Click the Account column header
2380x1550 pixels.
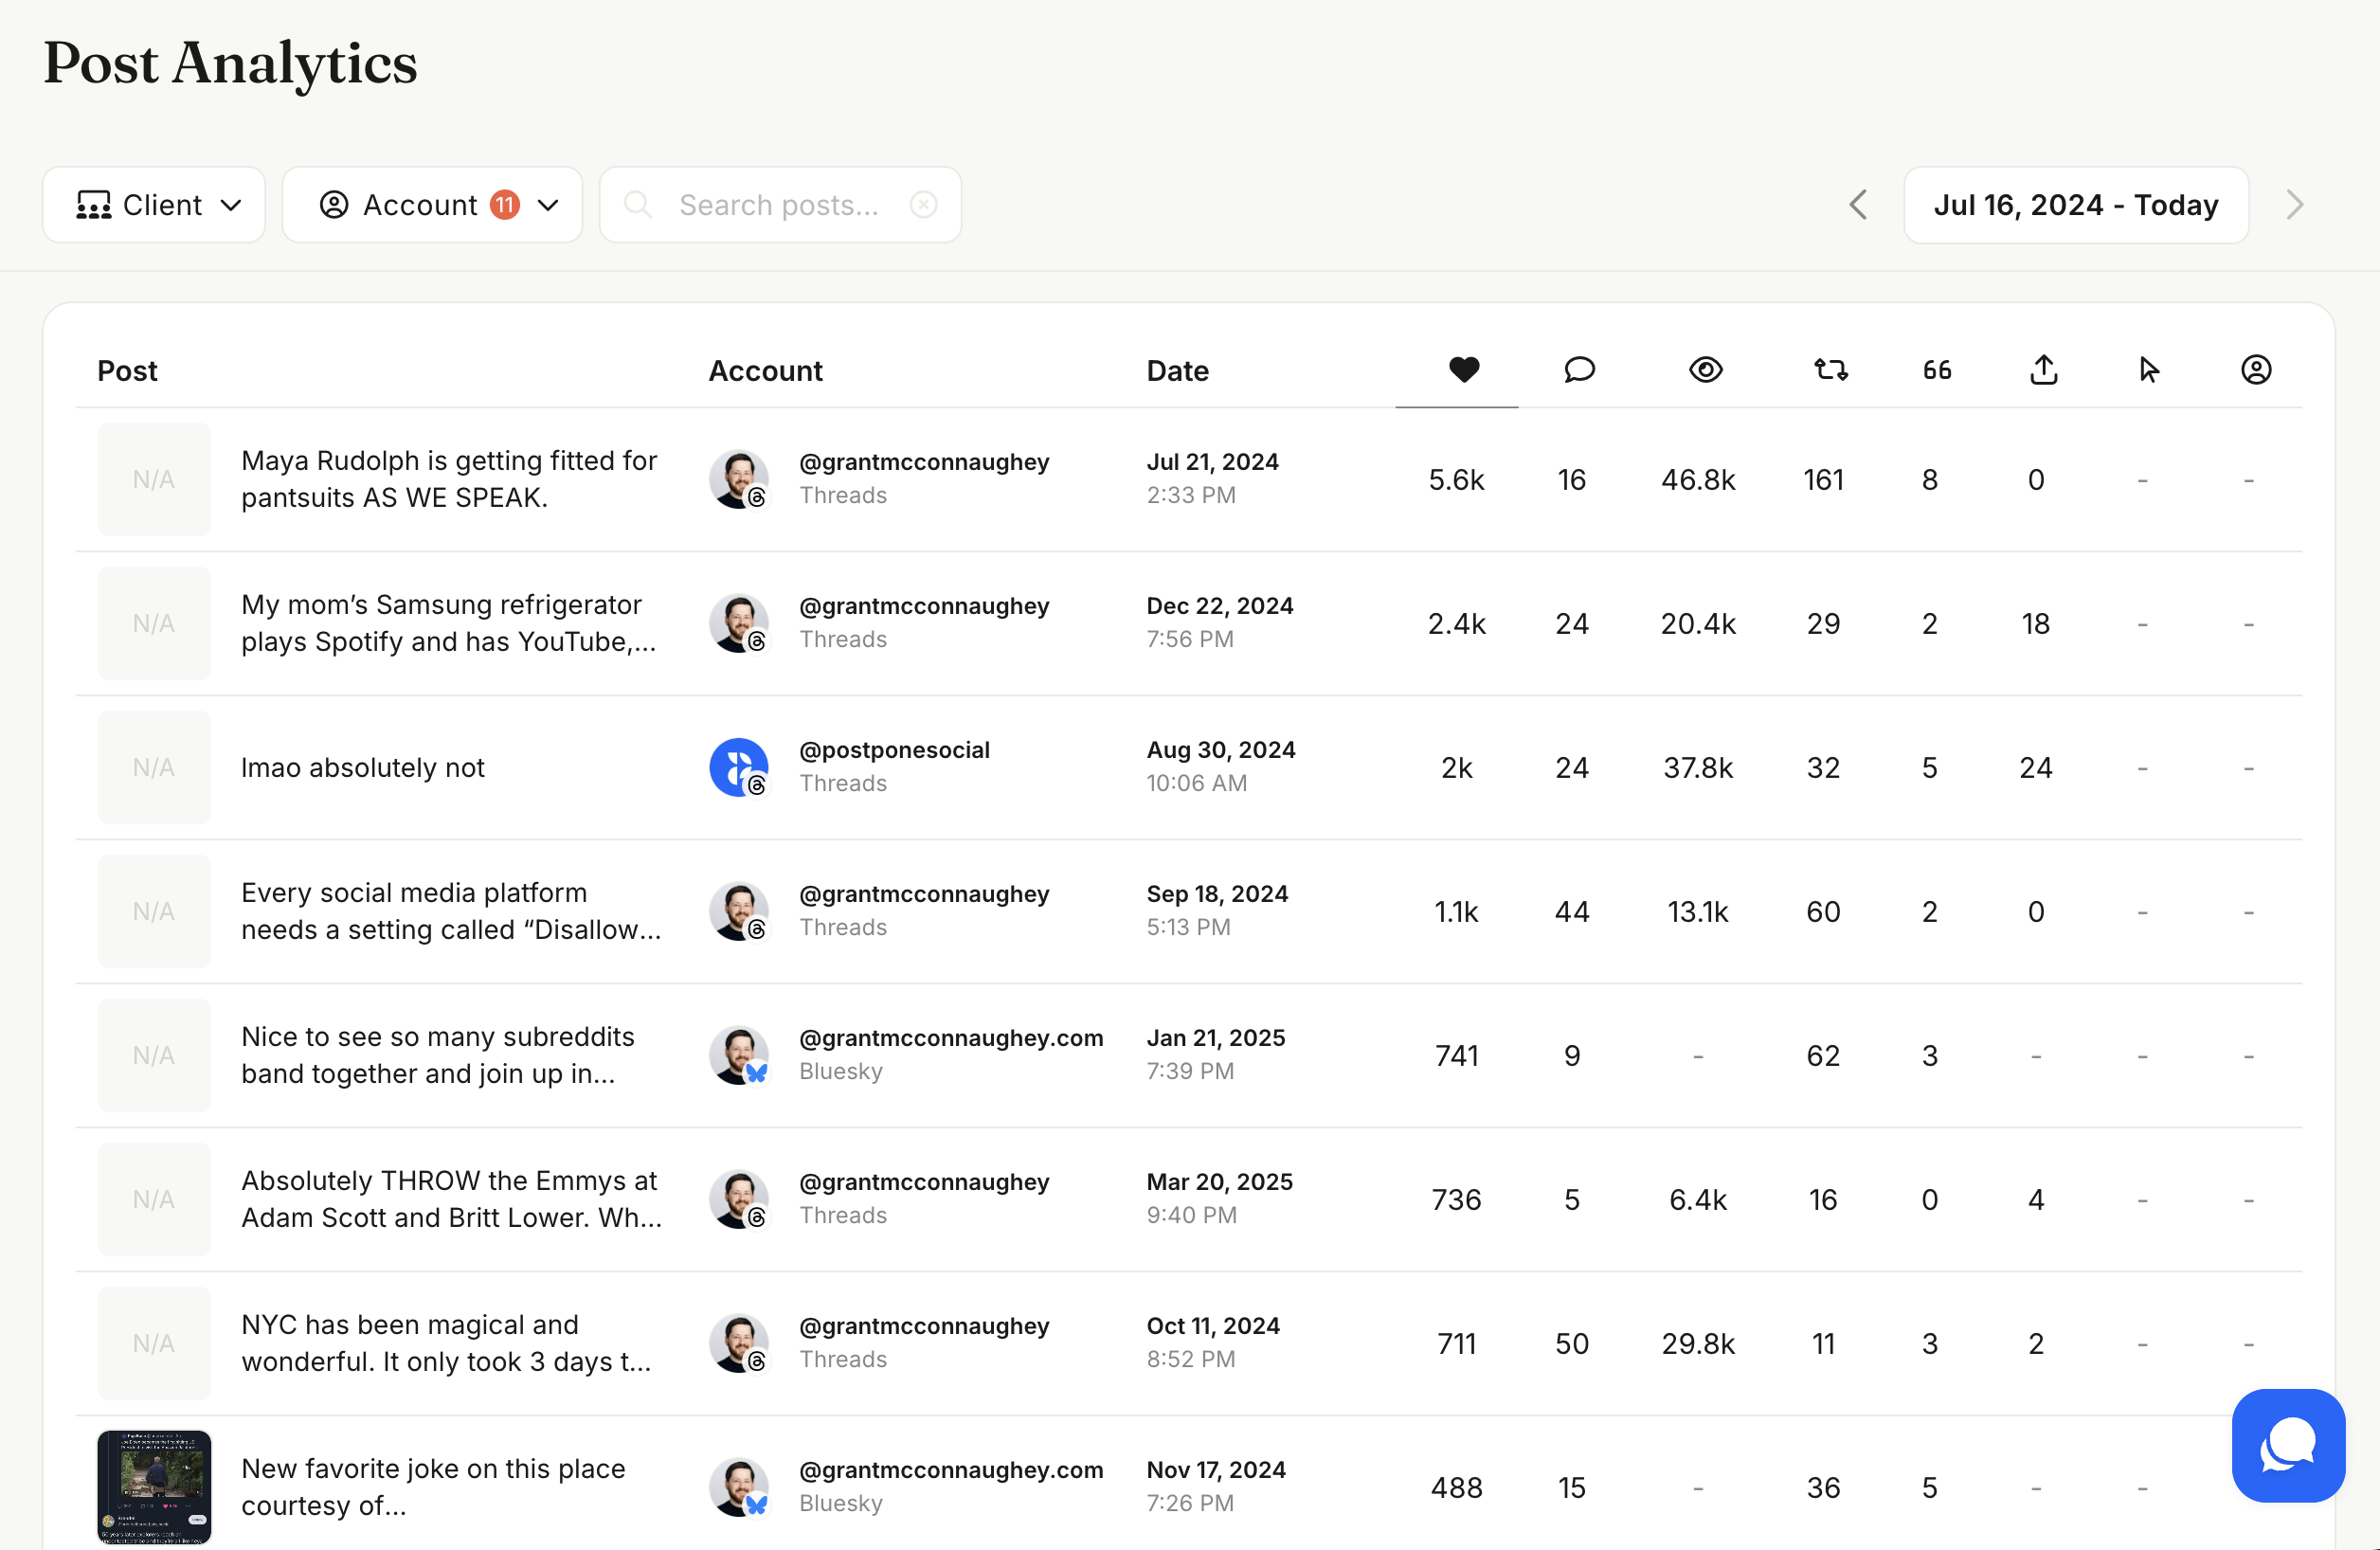pos(765,371)
